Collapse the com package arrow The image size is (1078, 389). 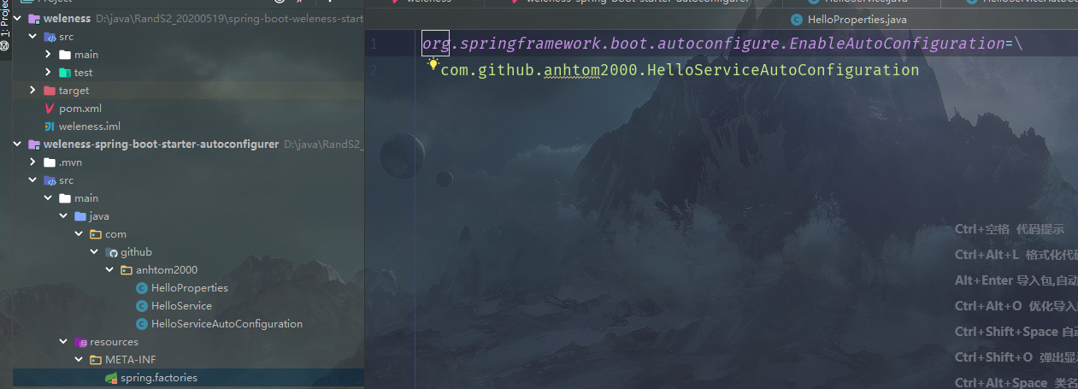[x=79, y=234]
